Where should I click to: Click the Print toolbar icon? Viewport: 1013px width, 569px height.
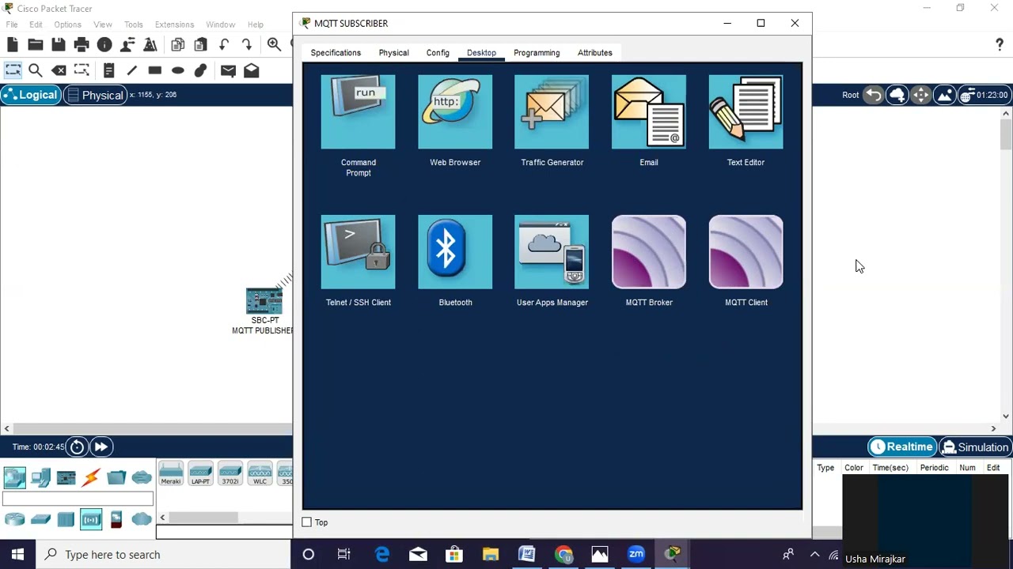coord(82,45)
